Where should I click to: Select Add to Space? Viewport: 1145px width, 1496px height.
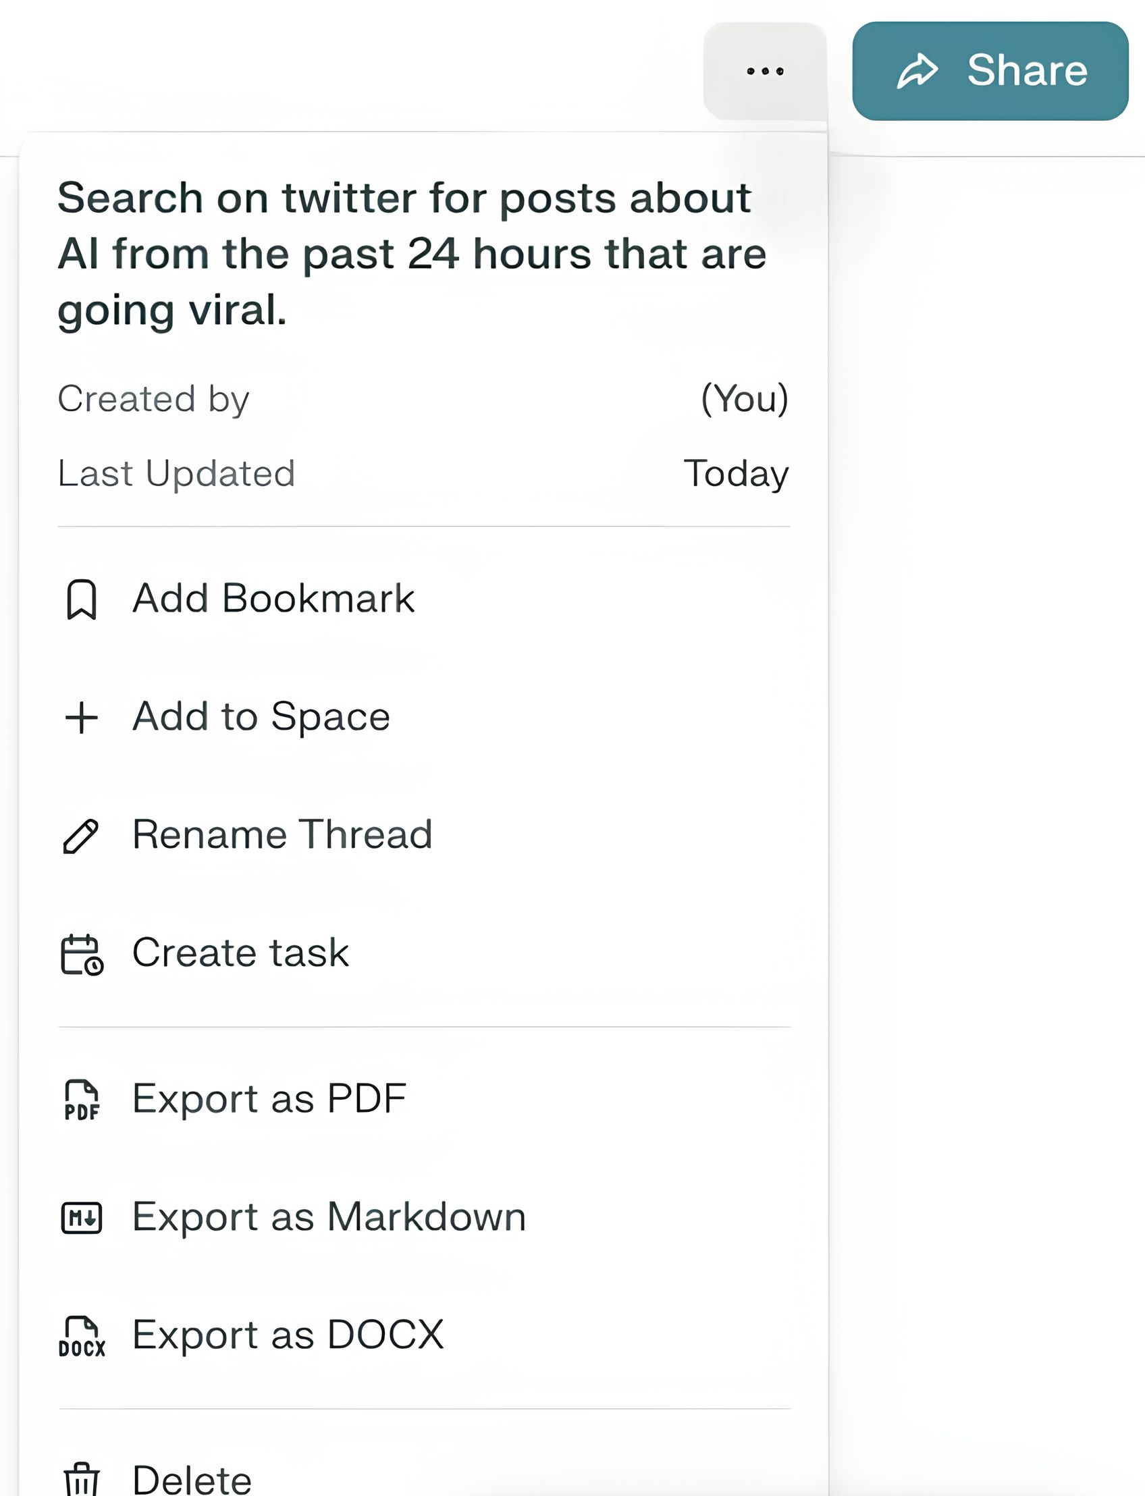coord(263,717)
